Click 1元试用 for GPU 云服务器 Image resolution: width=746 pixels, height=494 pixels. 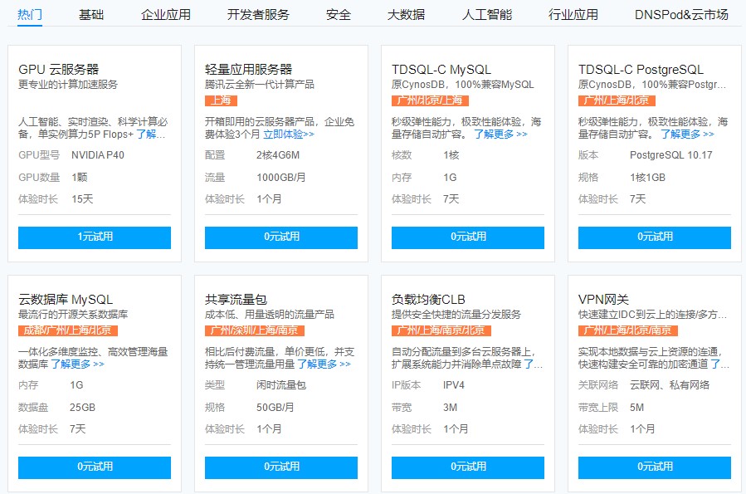[95, 237]
